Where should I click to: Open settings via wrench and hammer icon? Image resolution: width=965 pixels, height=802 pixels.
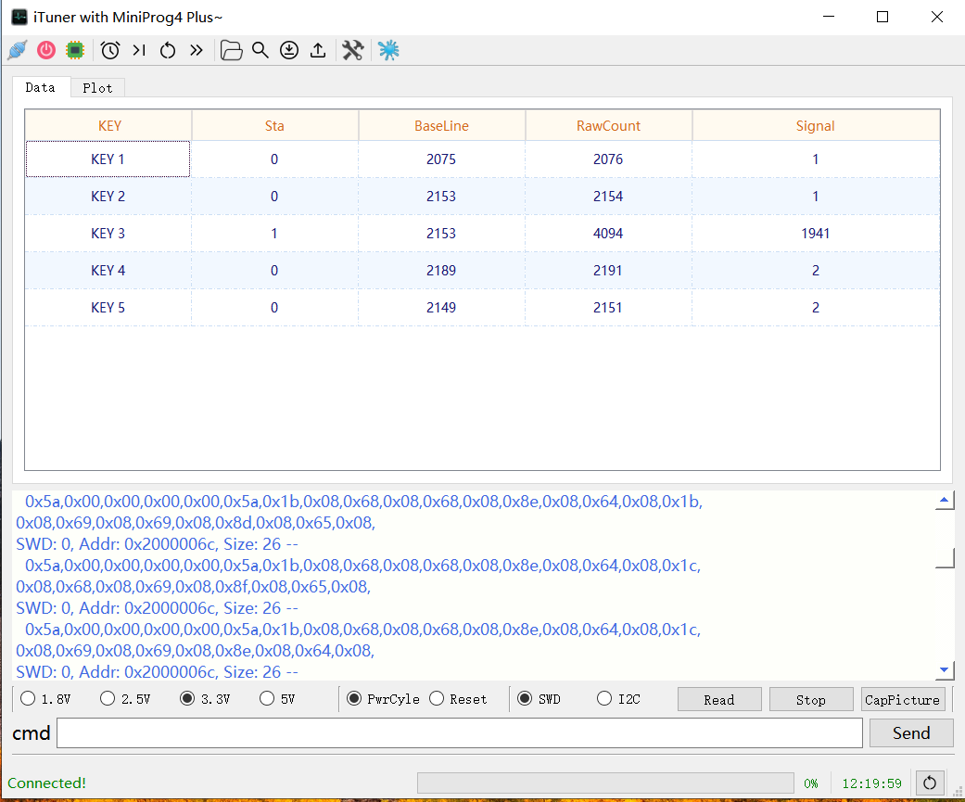[x=352, y=50]
